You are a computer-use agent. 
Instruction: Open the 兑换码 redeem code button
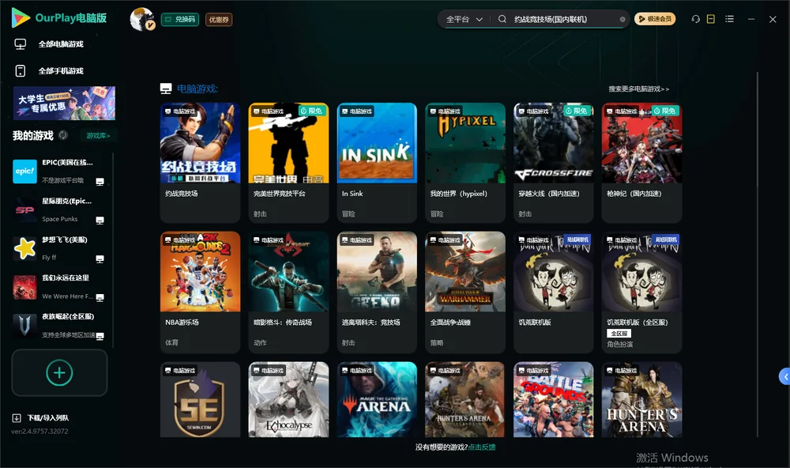[x=180, y=20]
